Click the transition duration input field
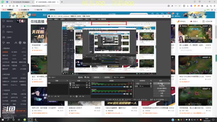The height and width of the screenshot is (122, 217). click(144, 86)
